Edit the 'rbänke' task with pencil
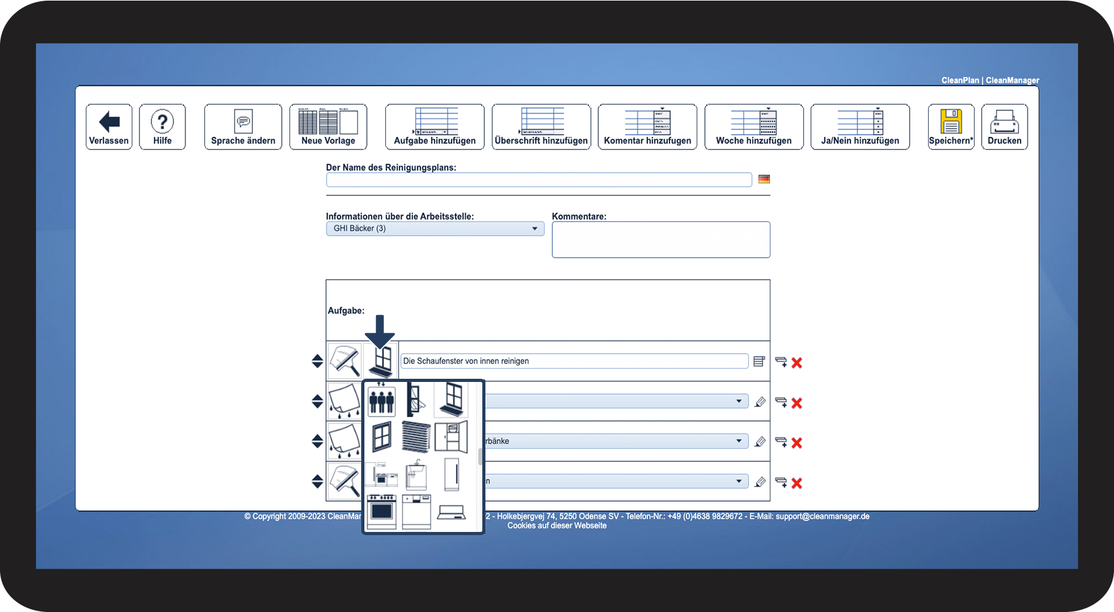 (760, 442)
